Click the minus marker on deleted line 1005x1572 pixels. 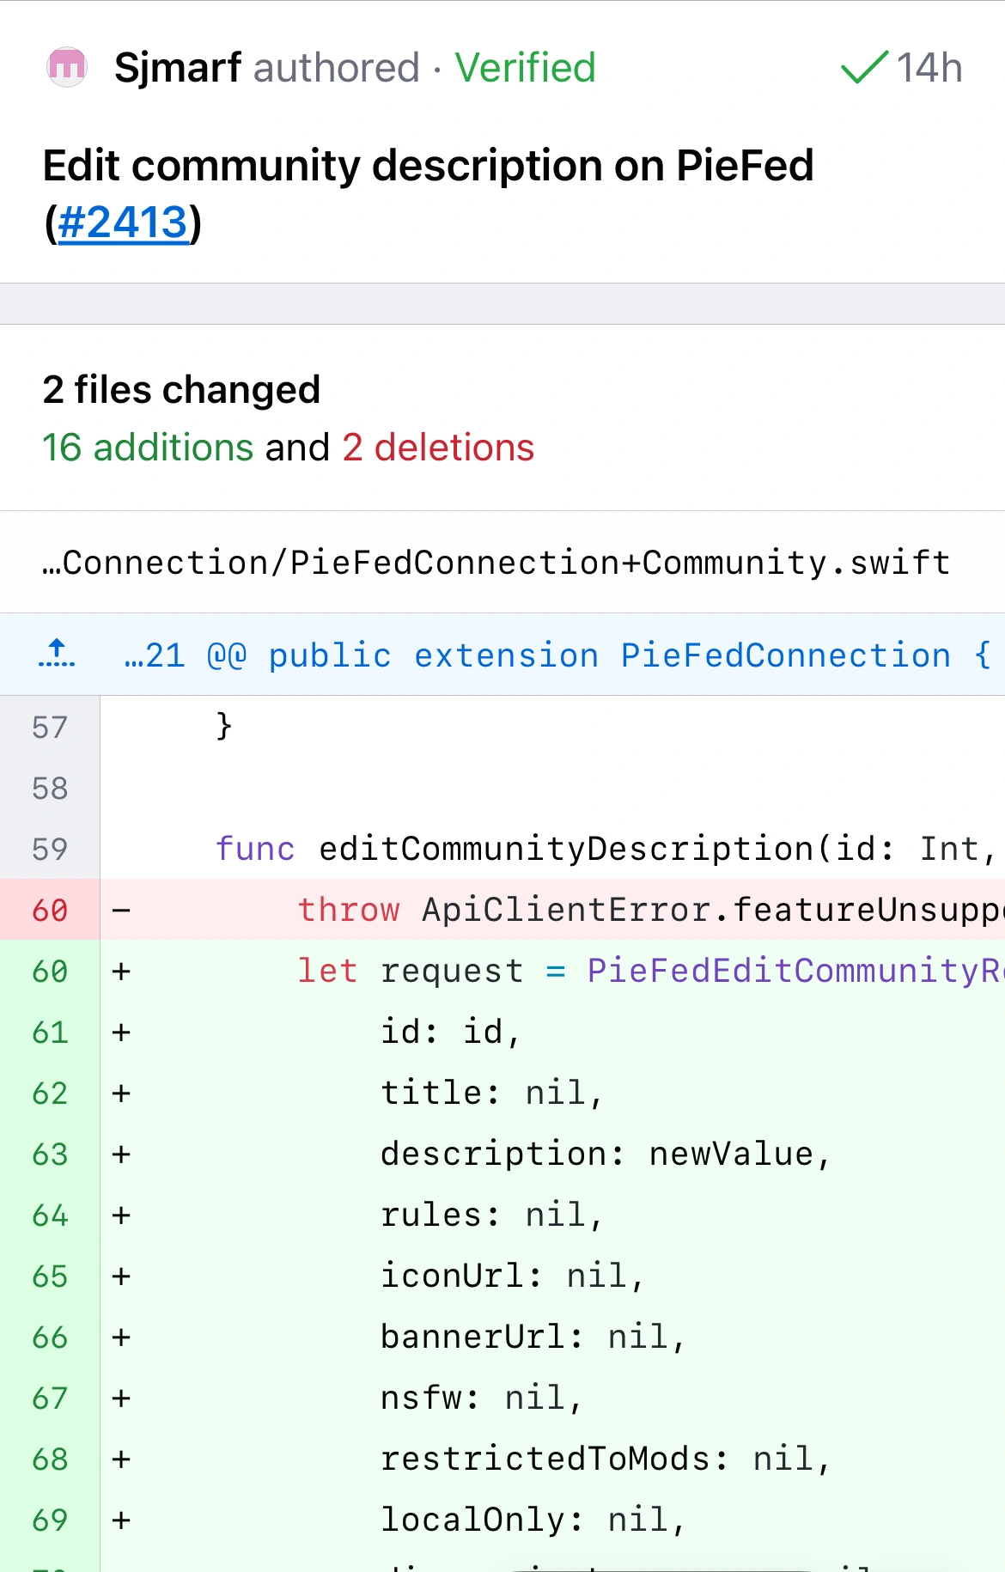click(x=121, y=910)
